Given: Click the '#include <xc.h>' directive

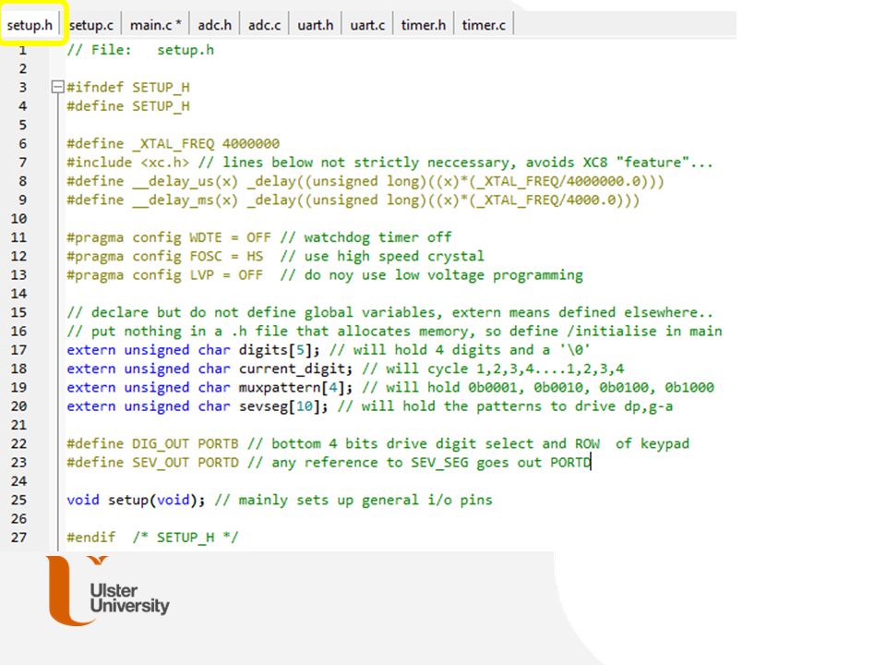Looking at the screenshot, I should (127, 163).
